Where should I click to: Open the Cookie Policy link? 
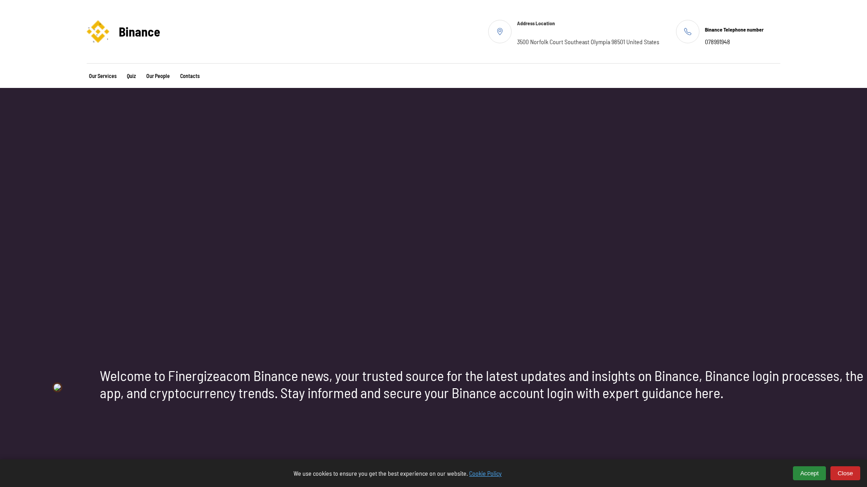pos(485,473)
